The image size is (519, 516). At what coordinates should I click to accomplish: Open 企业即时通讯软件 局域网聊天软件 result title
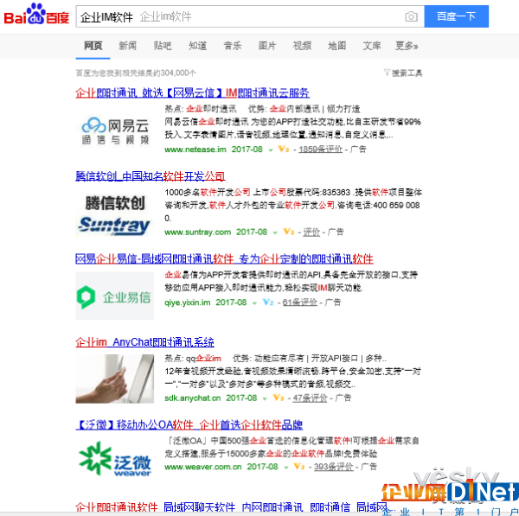tap(231, 507)
